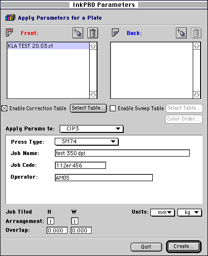Click the Front list scroll up arrow
This screenshot has height=256, width=208.
coord(93,46)
